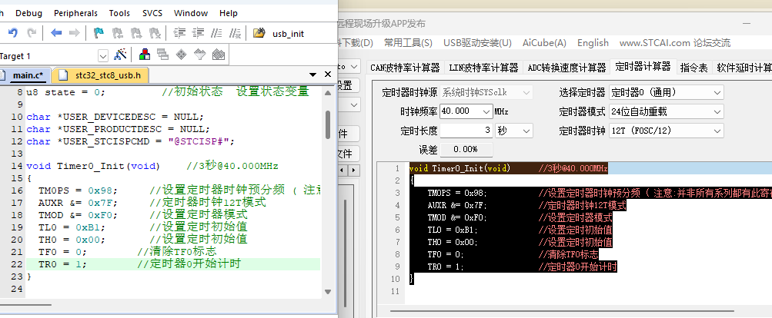Open Find in Files icon beside usb_init
772x318 pixels.
[x=259, y=33]
